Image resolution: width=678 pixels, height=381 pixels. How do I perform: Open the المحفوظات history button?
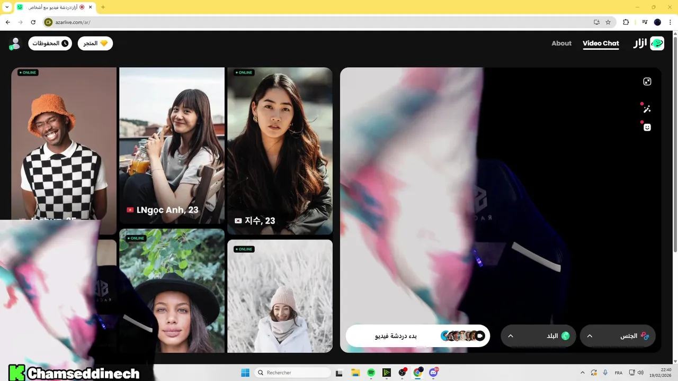coord(50,43)
